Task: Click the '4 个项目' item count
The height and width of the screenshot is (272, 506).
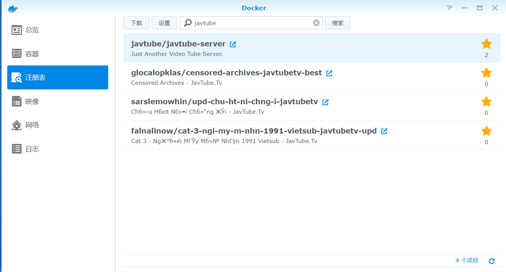Action: coord(467,261)
